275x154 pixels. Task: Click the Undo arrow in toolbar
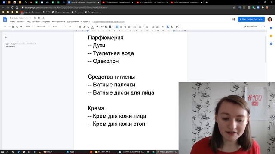click(x=5, y=27)
